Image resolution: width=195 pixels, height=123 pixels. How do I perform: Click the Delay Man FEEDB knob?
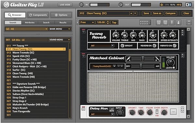coord(149,112)
